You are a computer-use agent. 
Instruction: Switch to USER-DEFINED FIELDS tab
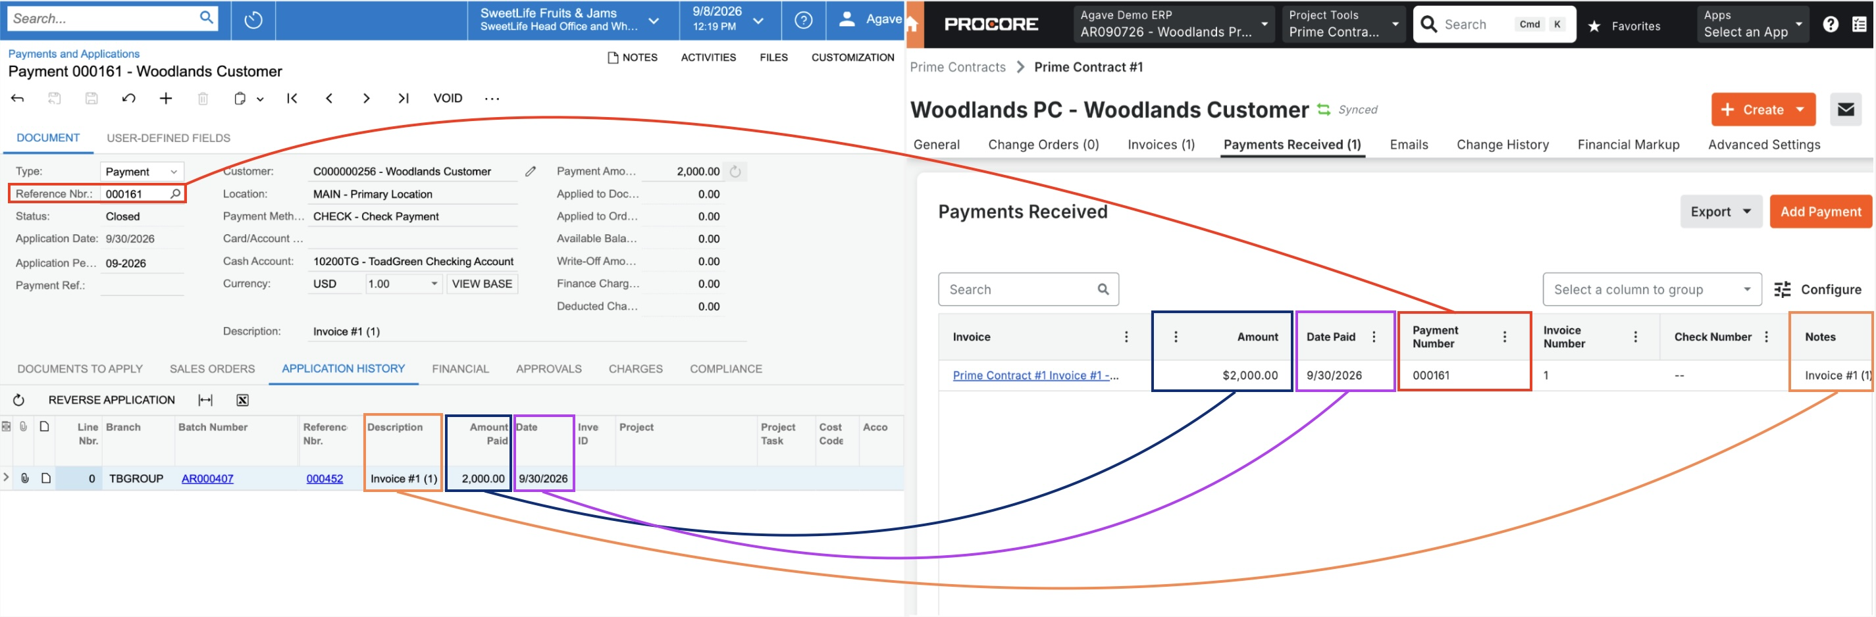click(169, 138)
